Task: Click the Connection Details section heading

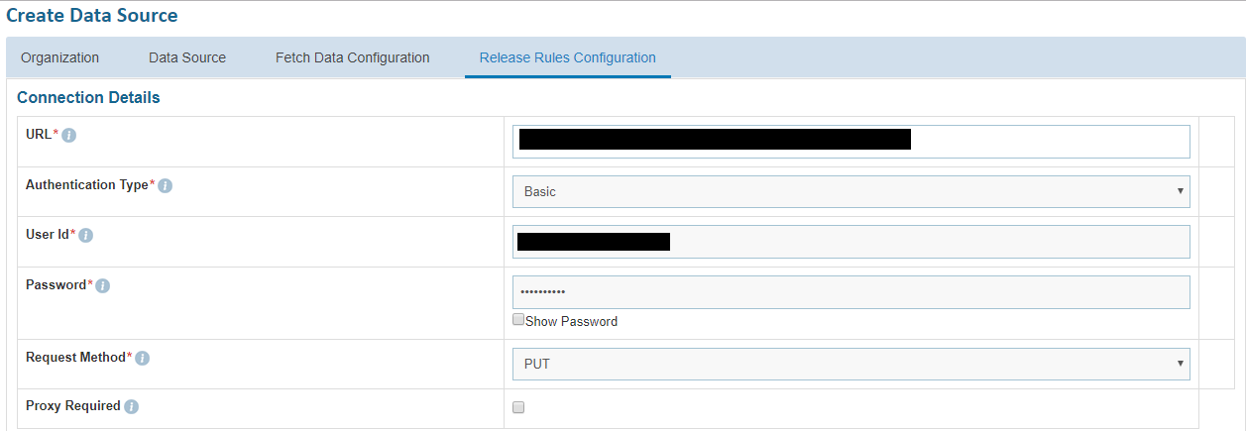Action: (89, 98)
